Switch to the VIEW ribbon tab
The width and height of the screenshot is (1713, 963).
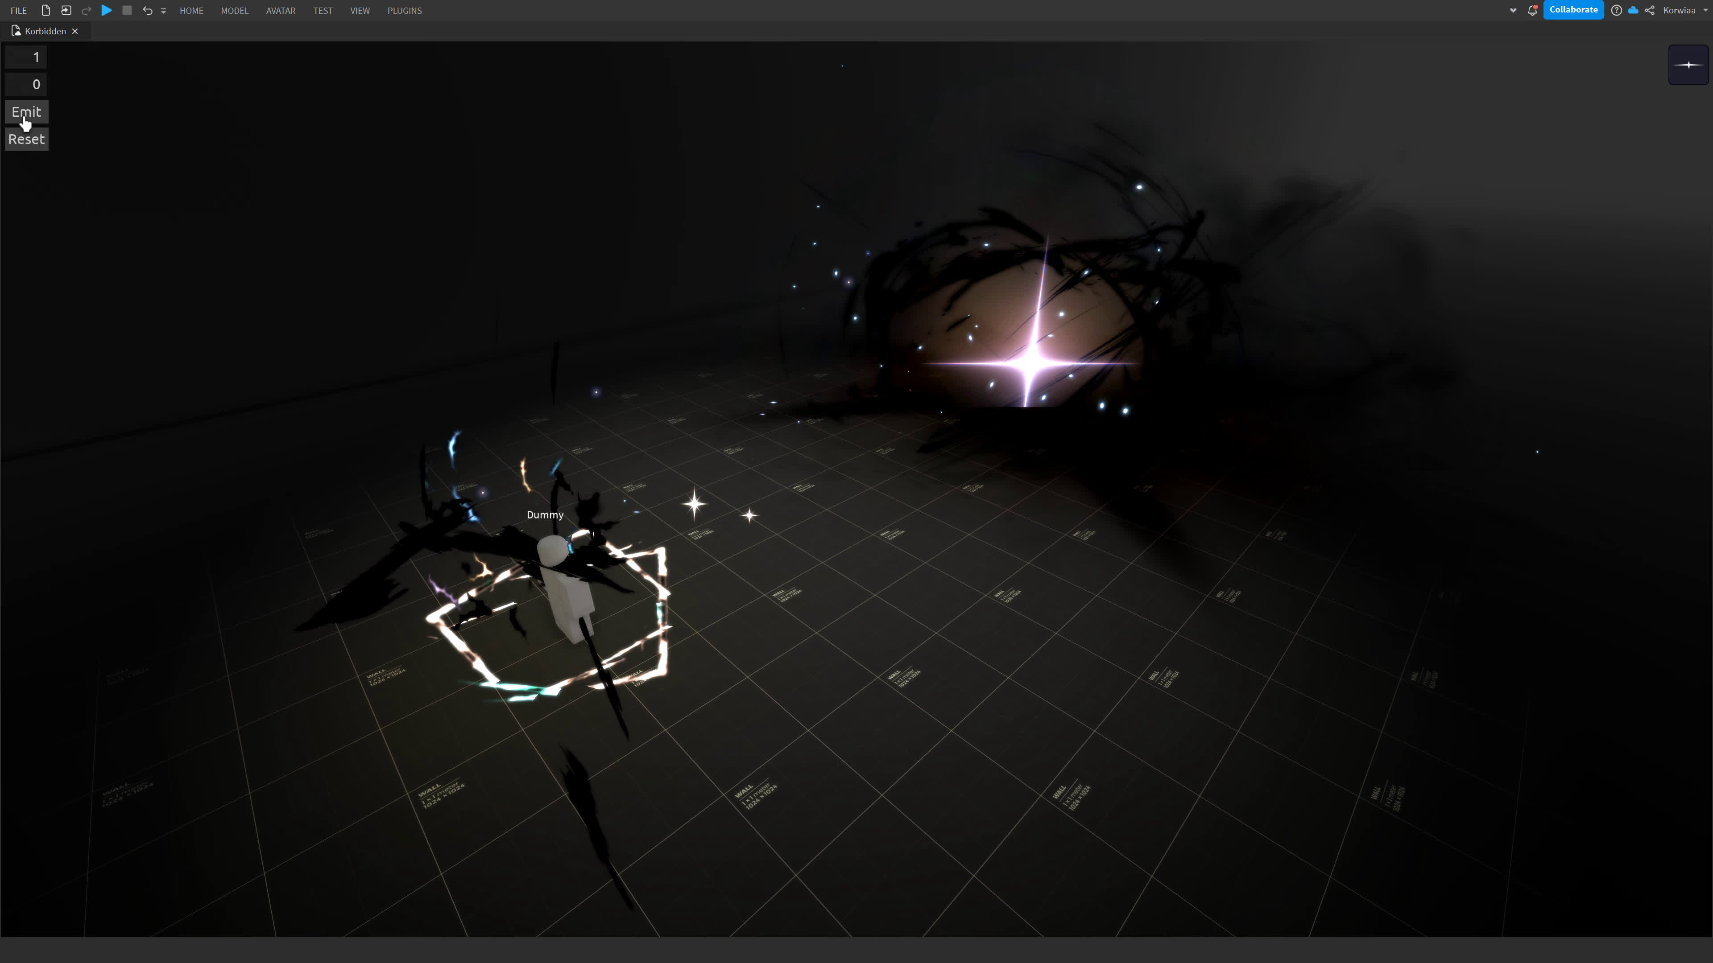[x=360, y=10]
